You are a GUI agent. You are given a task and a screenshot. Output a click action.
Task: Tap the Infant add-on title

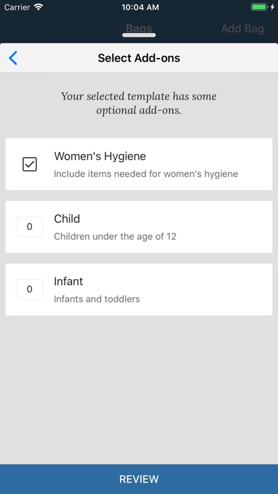point(69,281)
